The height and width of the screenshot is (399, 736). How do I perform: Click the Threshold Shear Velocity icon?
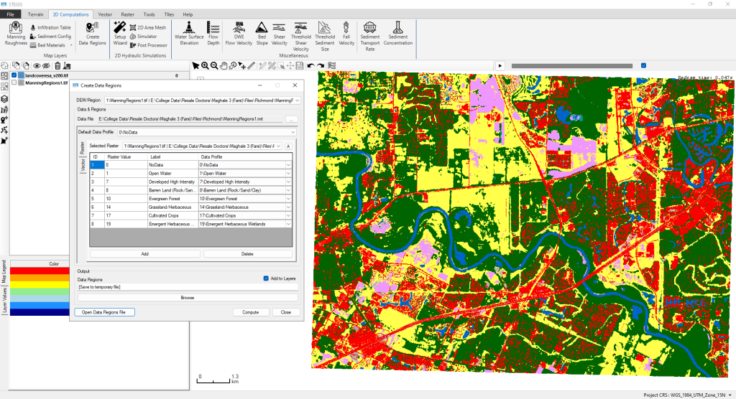[301, 36]
